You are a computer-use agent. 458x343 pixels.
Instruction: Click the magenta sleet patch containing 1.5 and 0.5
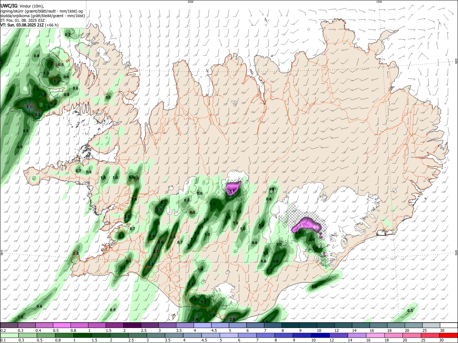(307, 225)
